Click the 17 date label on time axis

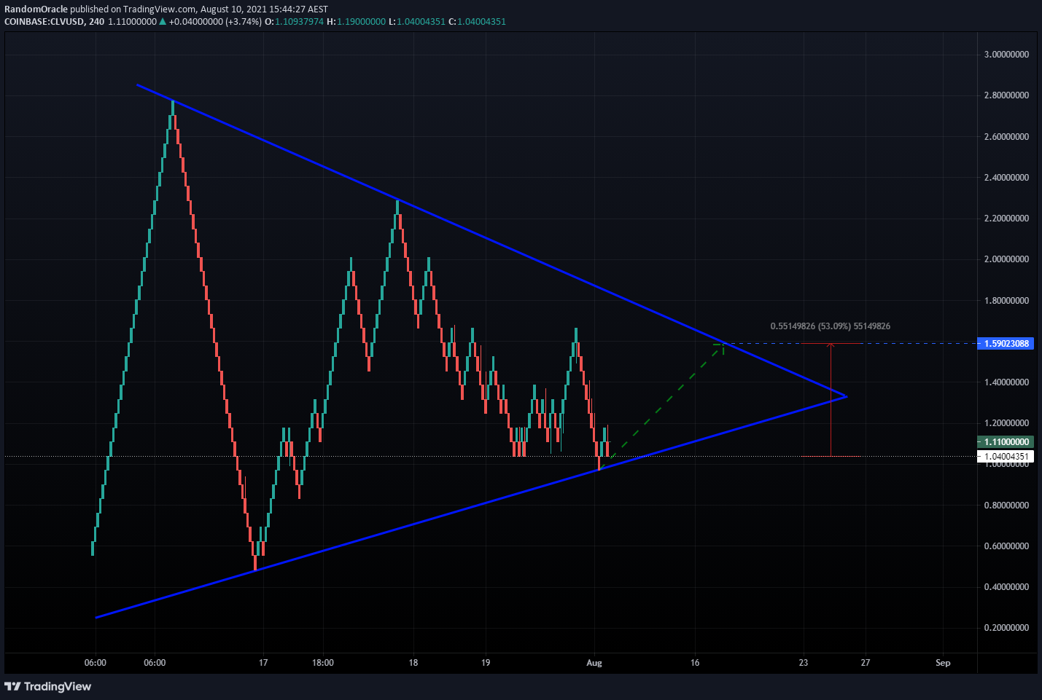pyautogui.click(x=263, y=663)
